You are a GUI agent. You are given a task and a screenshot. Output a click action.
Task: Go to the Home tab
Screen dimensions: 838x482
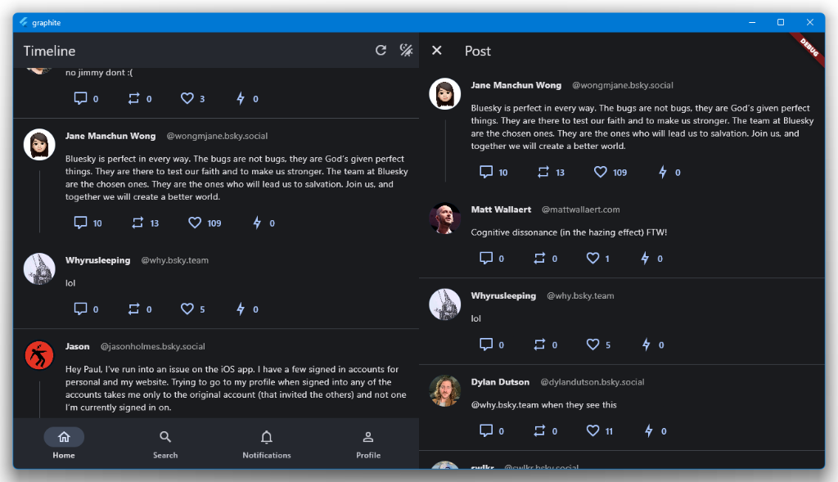[x=64, y=444]
